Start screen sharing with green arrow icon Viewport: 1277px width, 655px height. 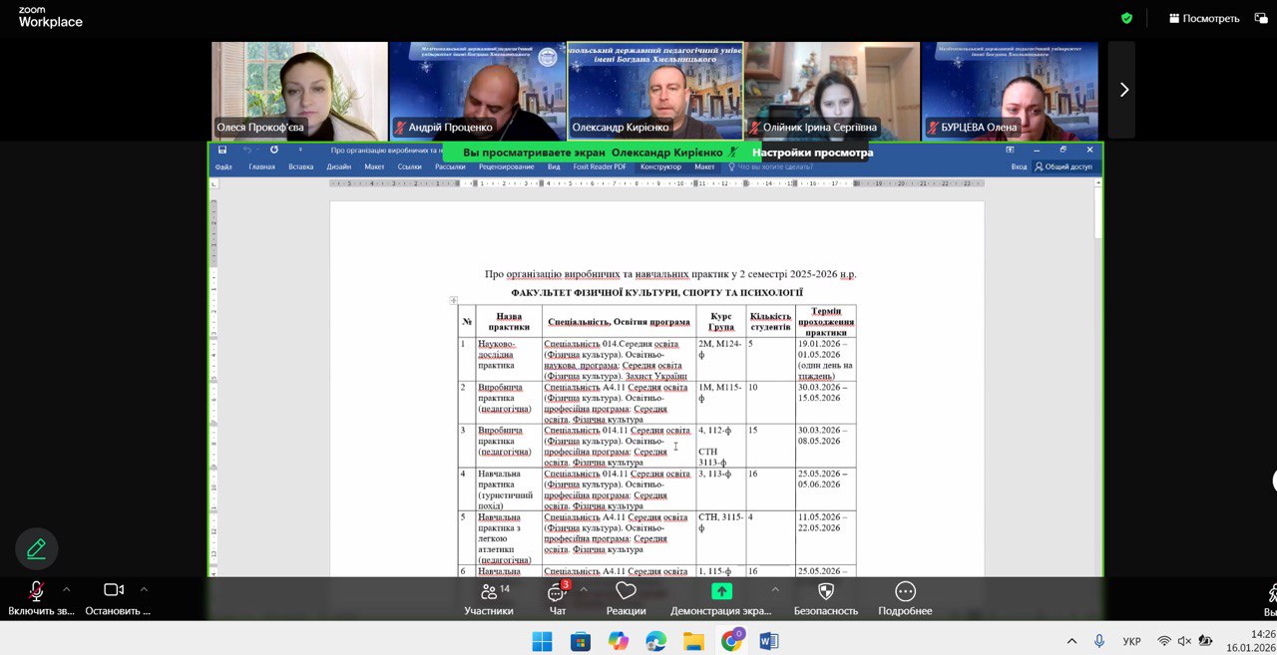pyautogui.click(x=720, y=592)
